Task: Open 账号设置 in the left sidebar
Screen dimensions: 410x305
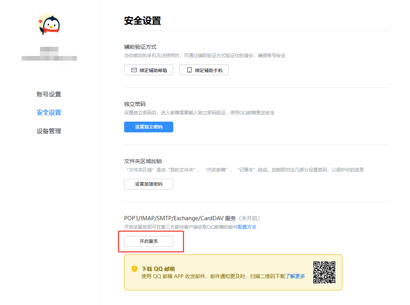Action: click(49, 94)
